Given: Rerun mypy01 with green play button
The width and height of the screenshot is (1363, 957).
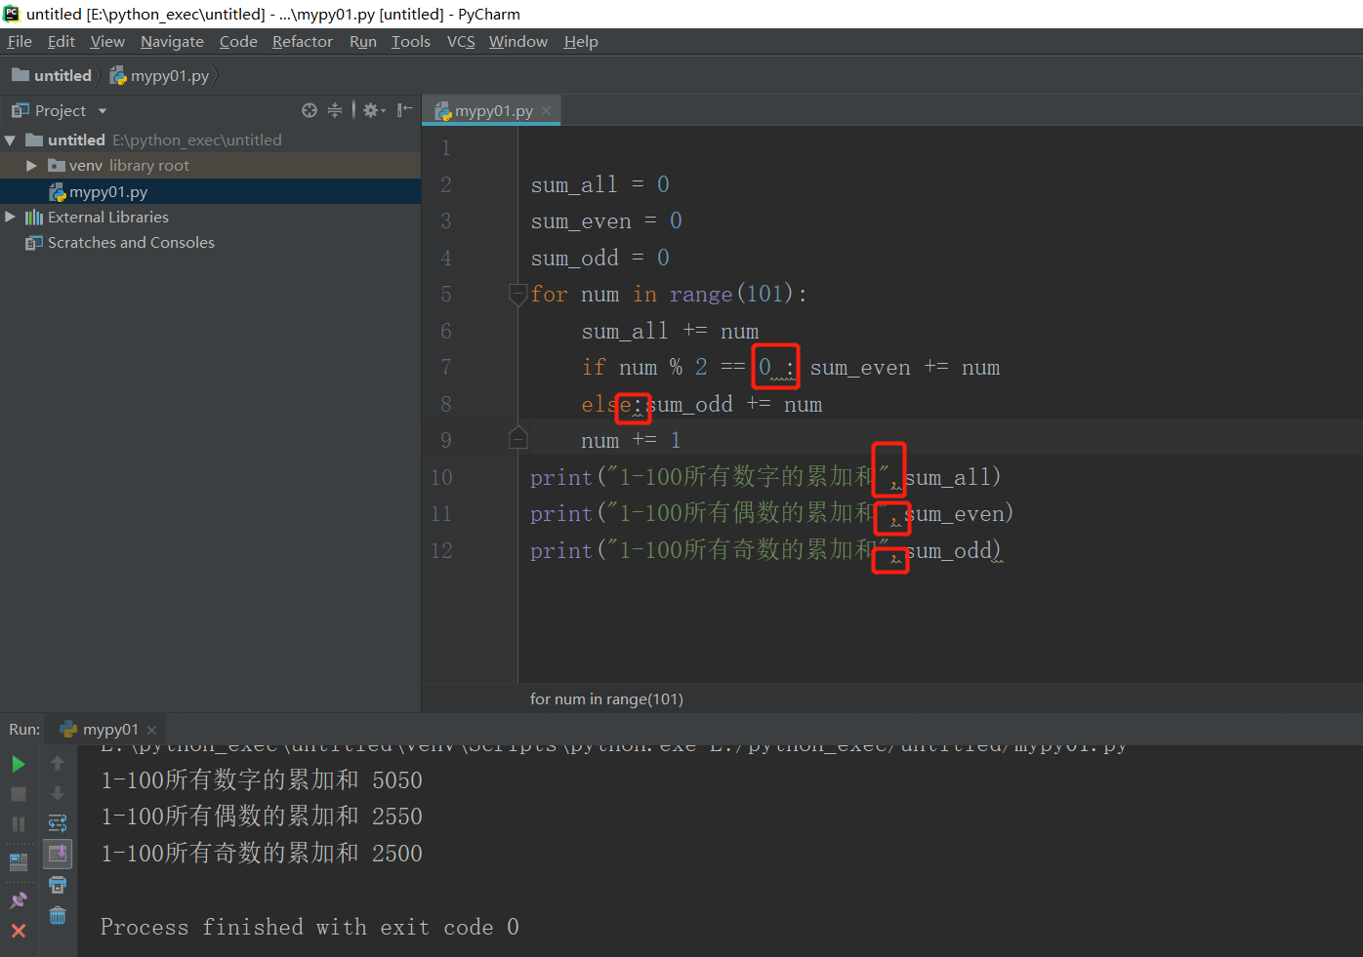Looking at the screenshot, I should point(19,764).
